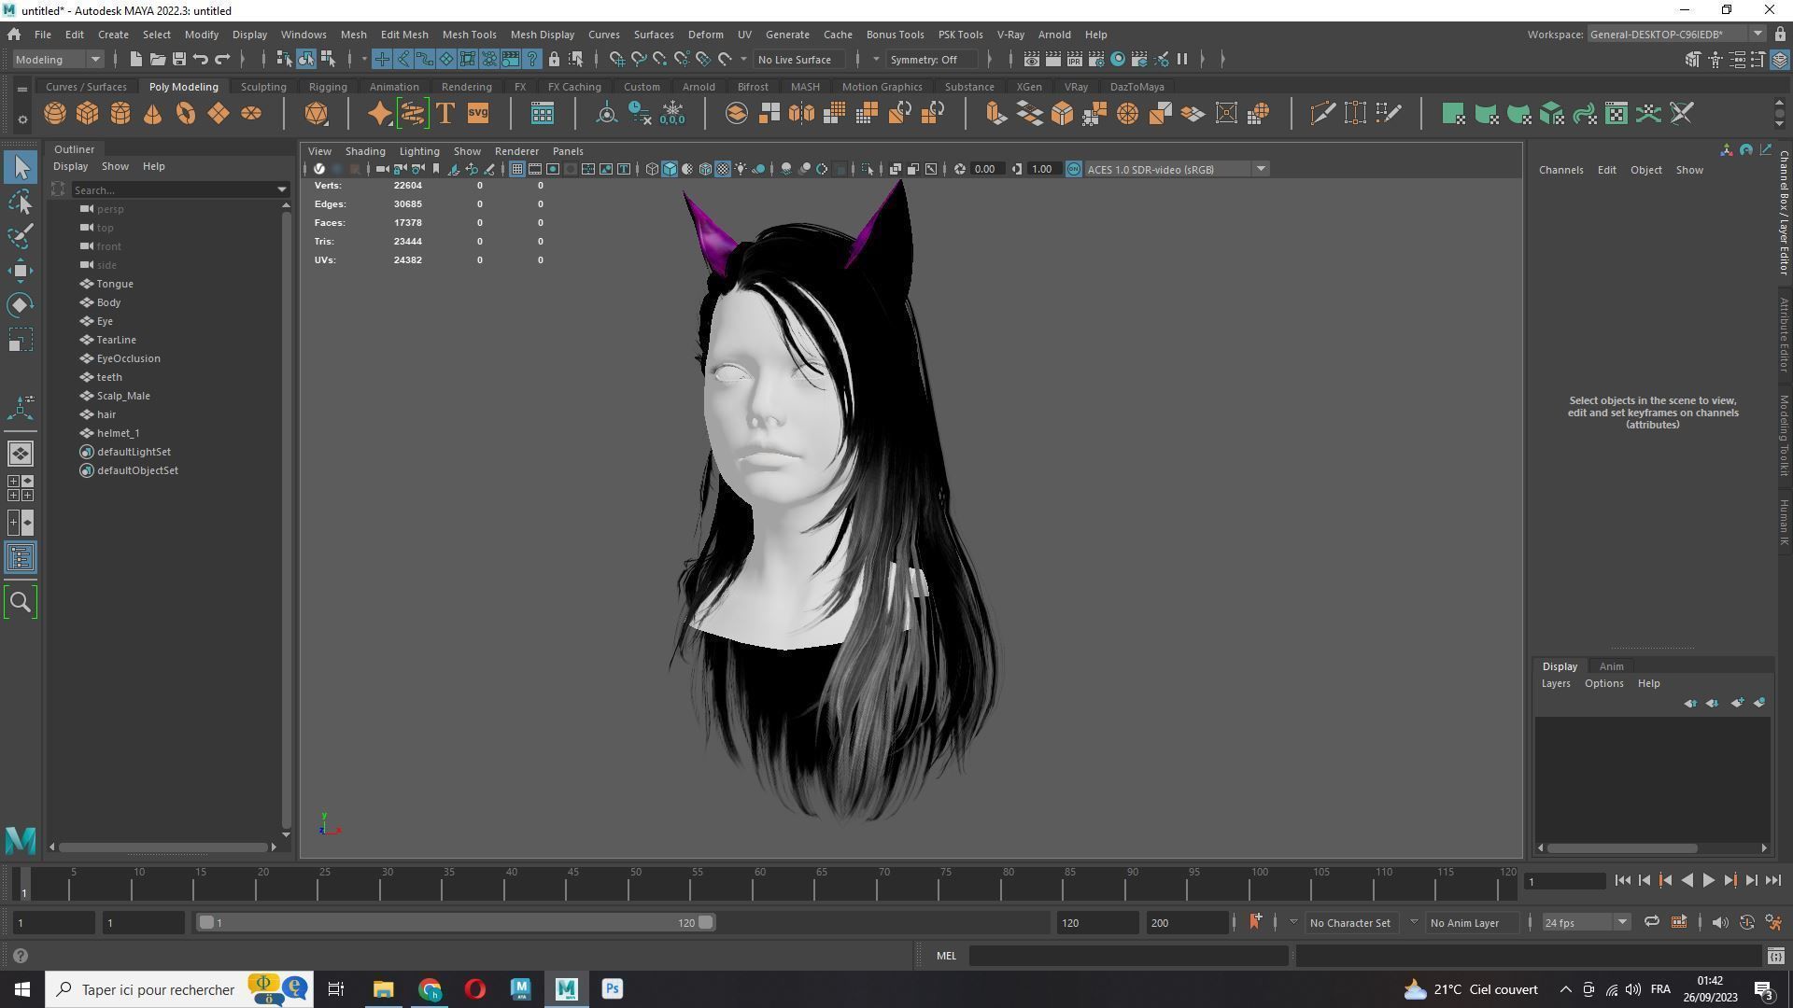Open the Symmetry Off dropdown
The width and height of the screenshot is (1793, 1008).
coord(933,59)
